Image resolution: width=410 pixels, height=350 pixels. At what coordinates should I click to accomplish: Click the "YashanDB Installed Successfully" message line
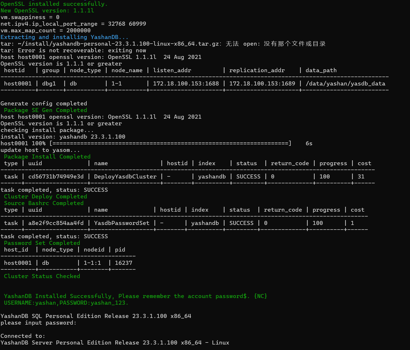pos(136,296)
